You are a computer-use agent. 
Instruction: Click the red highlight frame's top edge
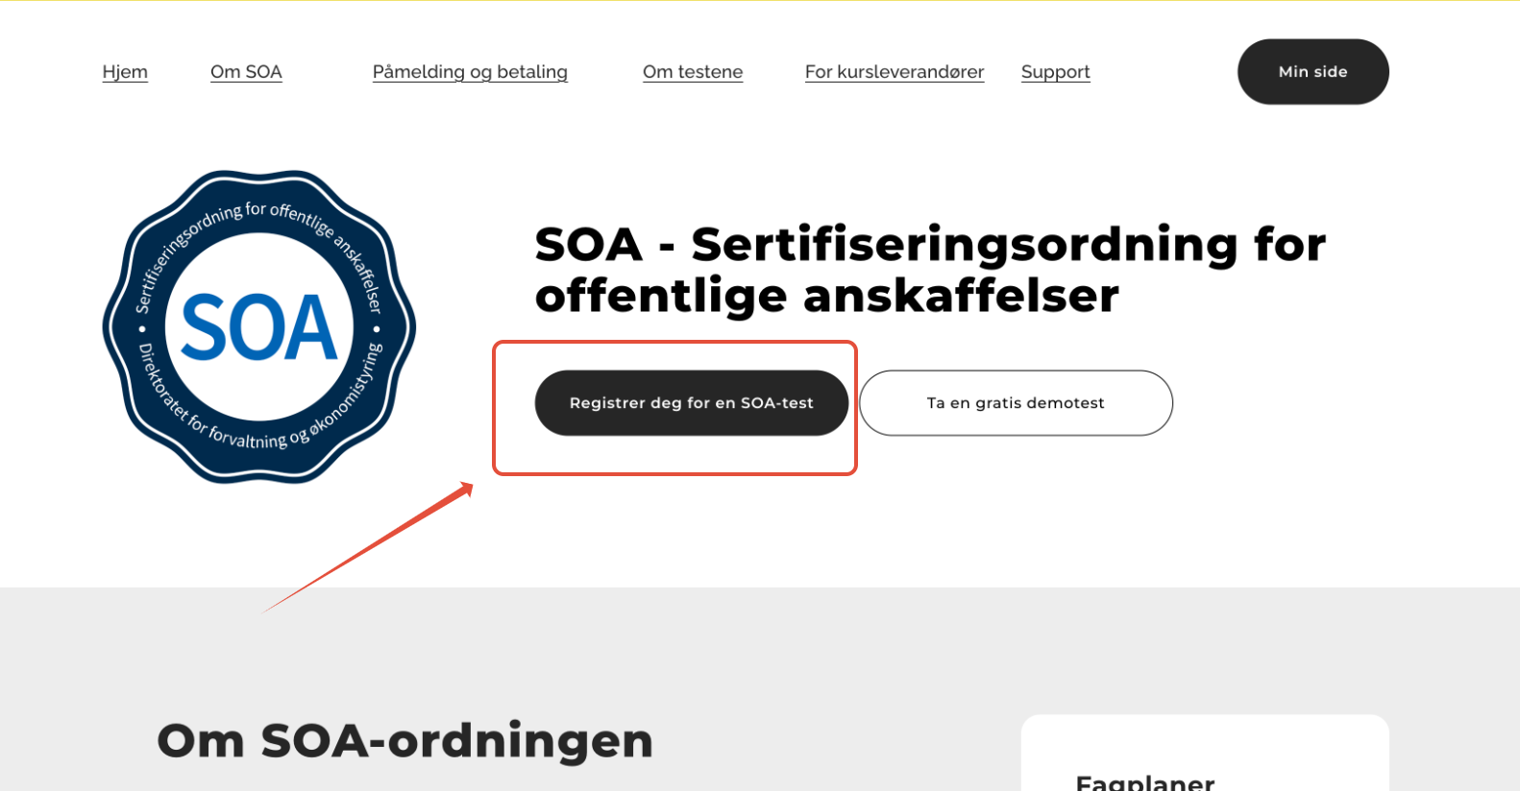coord(674,342)
